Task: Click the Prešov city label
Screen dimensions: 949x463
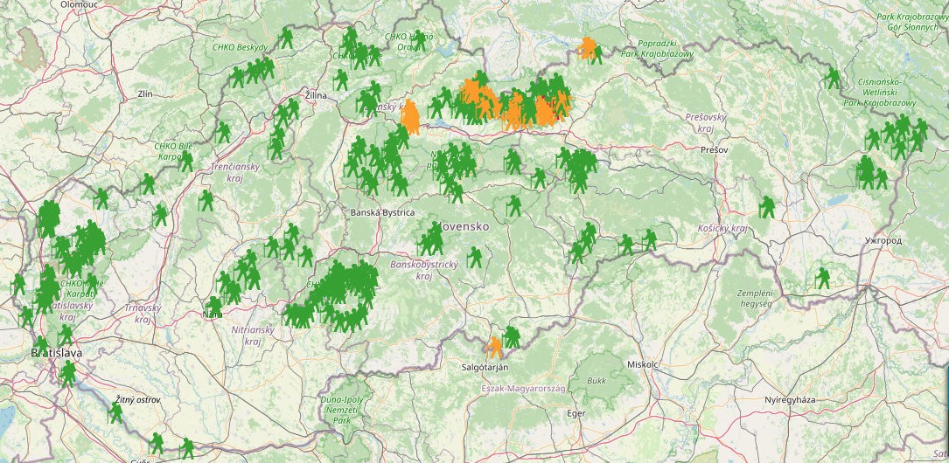Action: (x=715, y=149)
